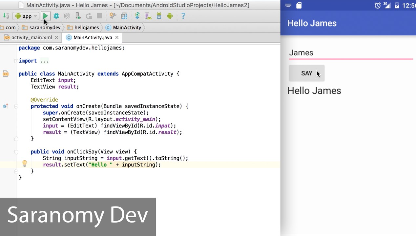The height and width of the screenshot is (236, 416).
Task: Click 'EditText input;' field declaration
Action: coord(53,80)
